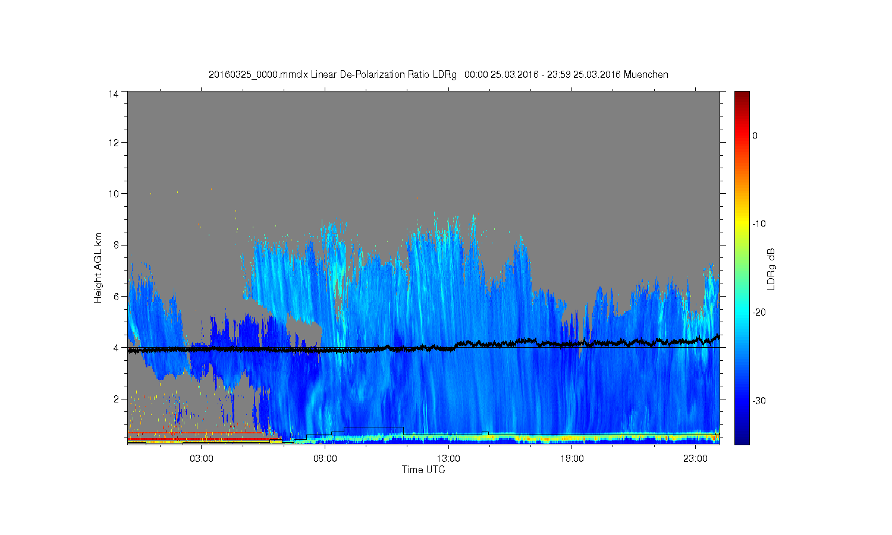This screenshot has height=535, width=892.
Task: Click the colorbar value label -20
Action: tap(758, 313)
